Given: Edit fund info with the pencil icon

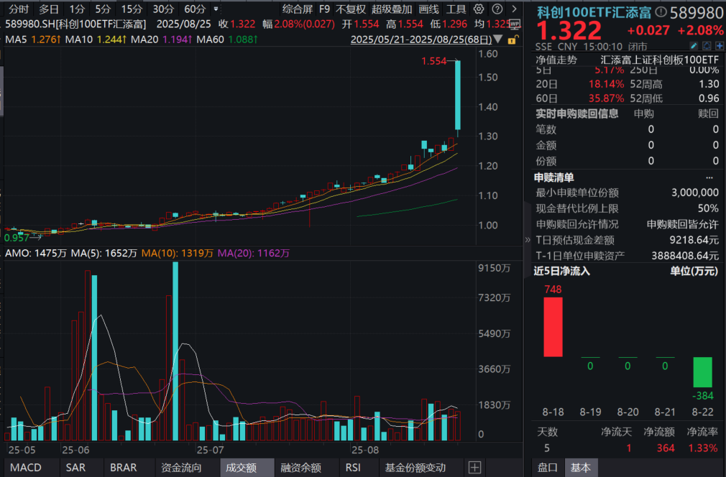Looking at the screenshot, I should pos(694,45).
